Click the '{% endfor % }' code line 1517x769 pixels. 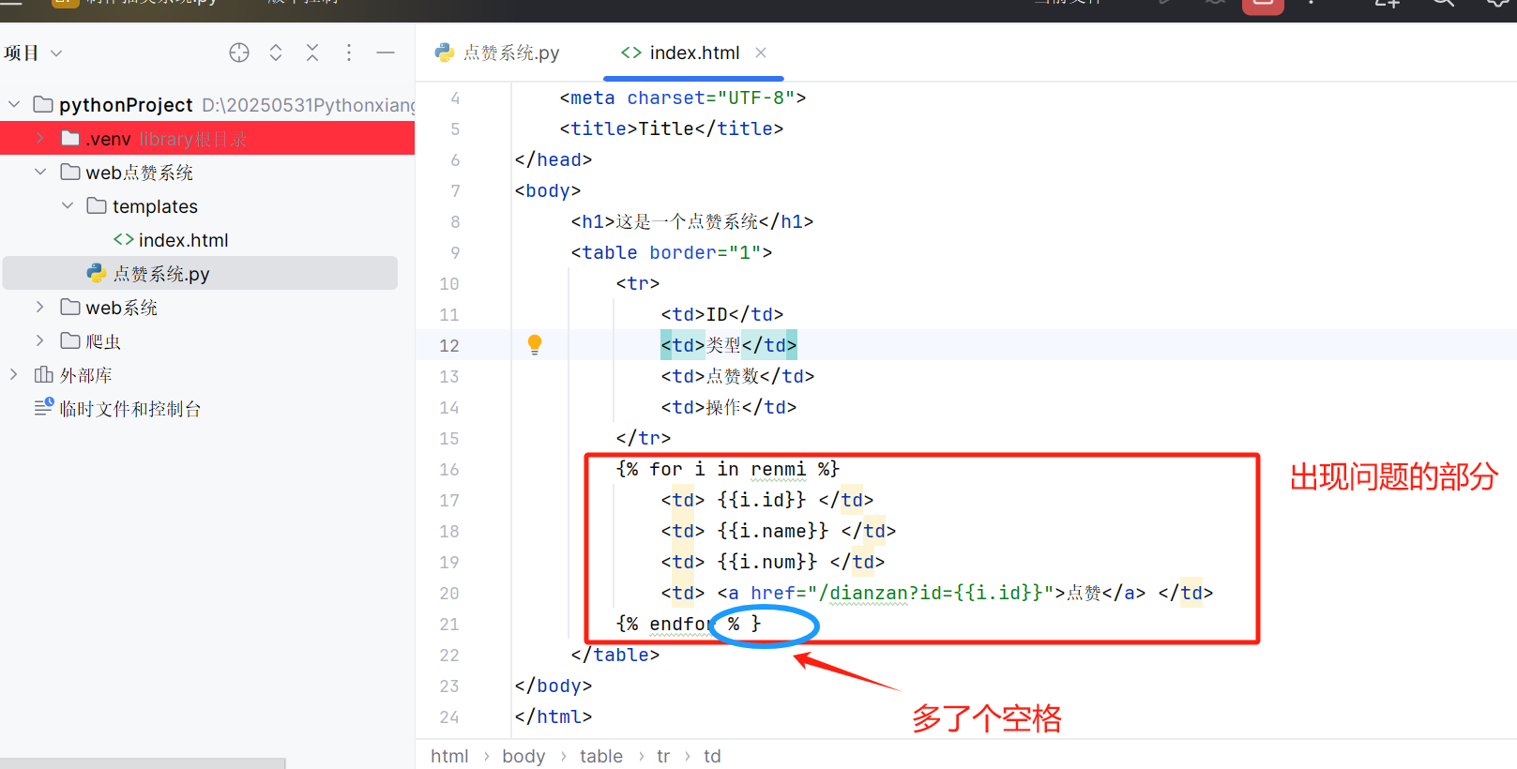click(688, 624)
